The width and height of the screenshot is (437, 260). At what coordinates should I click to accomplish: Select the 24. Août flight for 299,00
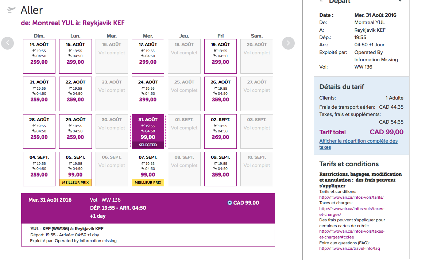(148, 94)
